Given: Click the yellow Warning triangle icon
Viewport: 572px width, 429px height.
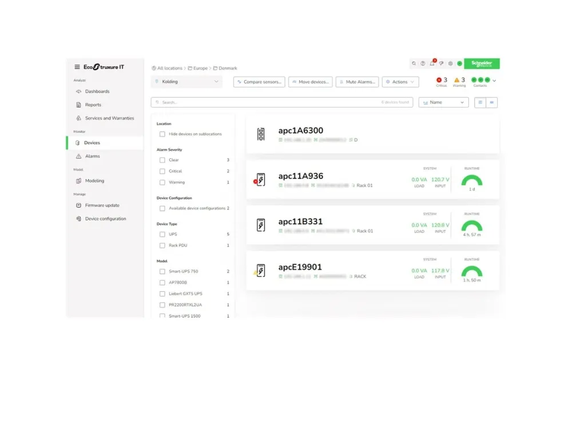Looking at the screenshot, I should point(456,80).
